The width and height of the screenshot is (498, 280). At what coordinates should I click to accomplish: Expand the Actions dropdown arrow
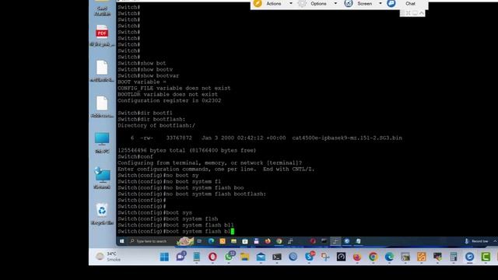pyautogui.click(x=290, y=4)
